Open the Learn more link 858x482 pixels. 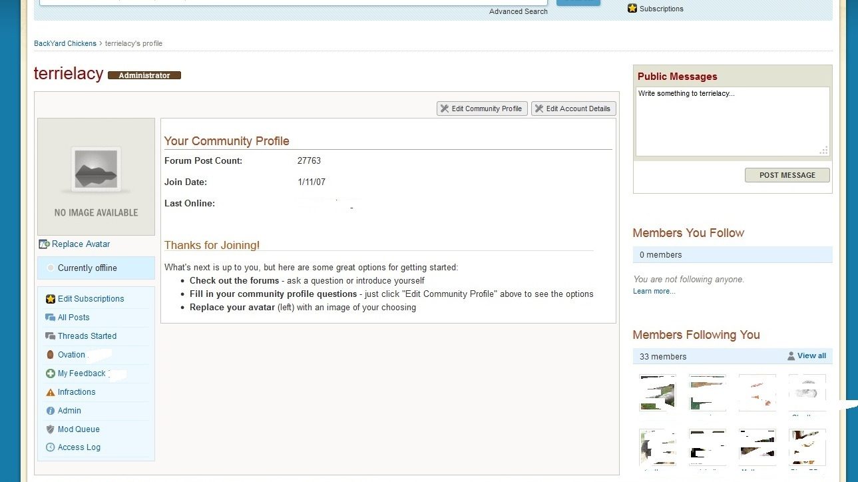pyautogui.click(x=654, y=291)
